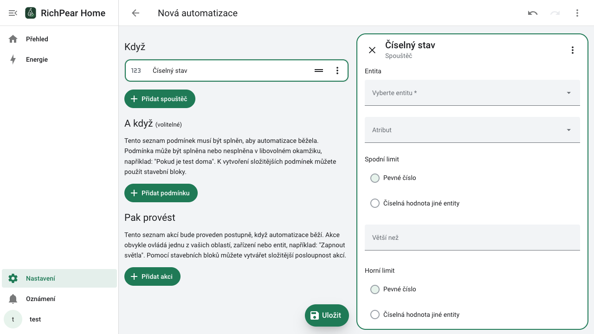Image resolution: width=594 pixels, height=334 pixels.
Task: Click the Oznámení bell icon
Action: pos(13,299)
